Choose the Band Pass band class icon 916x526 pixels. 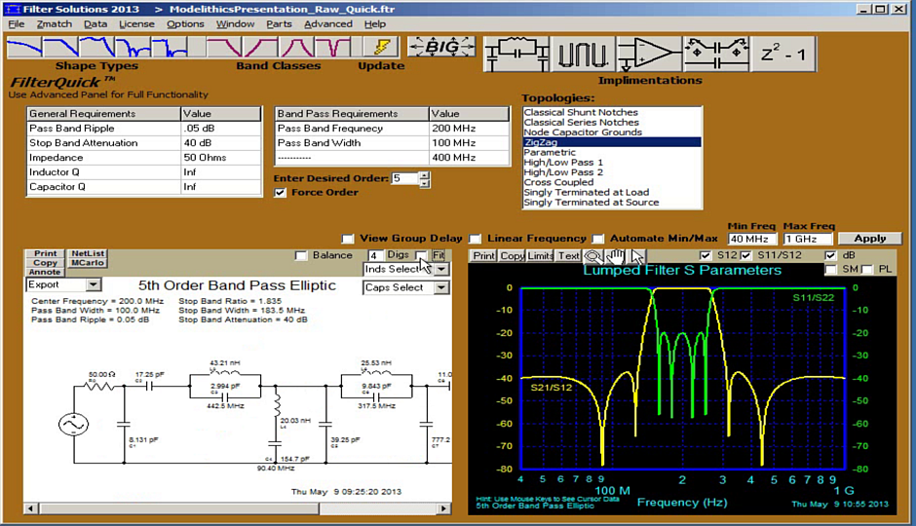coord(296,47)
